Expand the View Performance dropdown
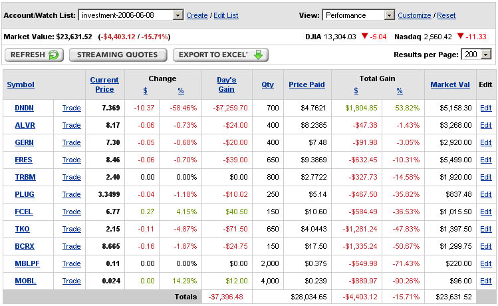 click(389, 15)
